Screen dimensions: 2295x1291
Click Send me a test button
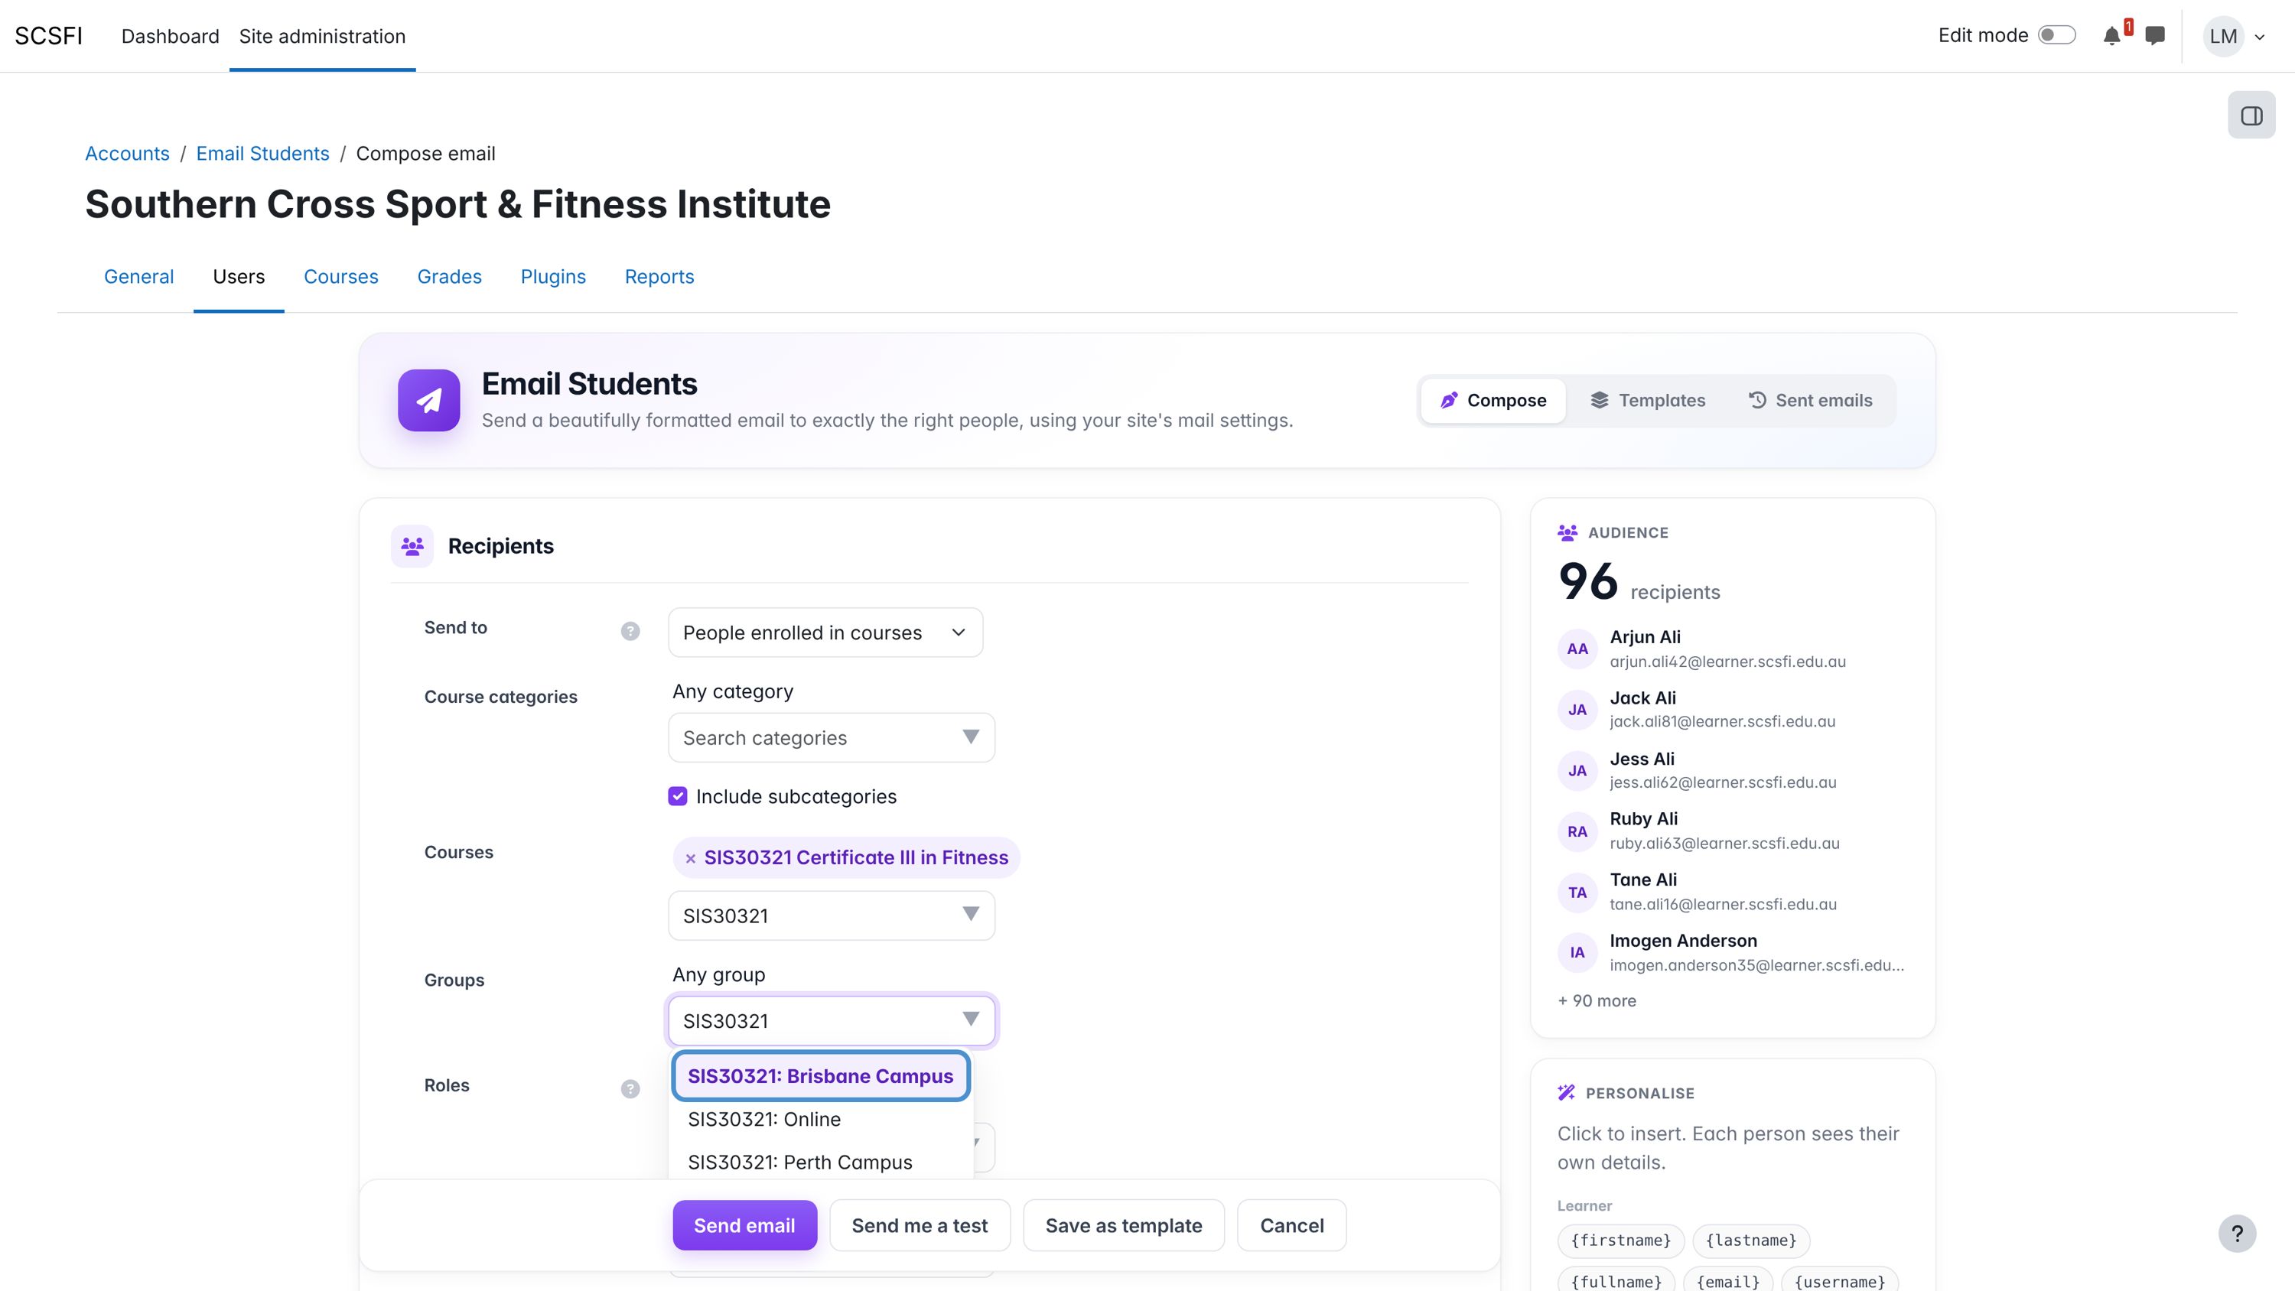click(x=920, y=1225)
